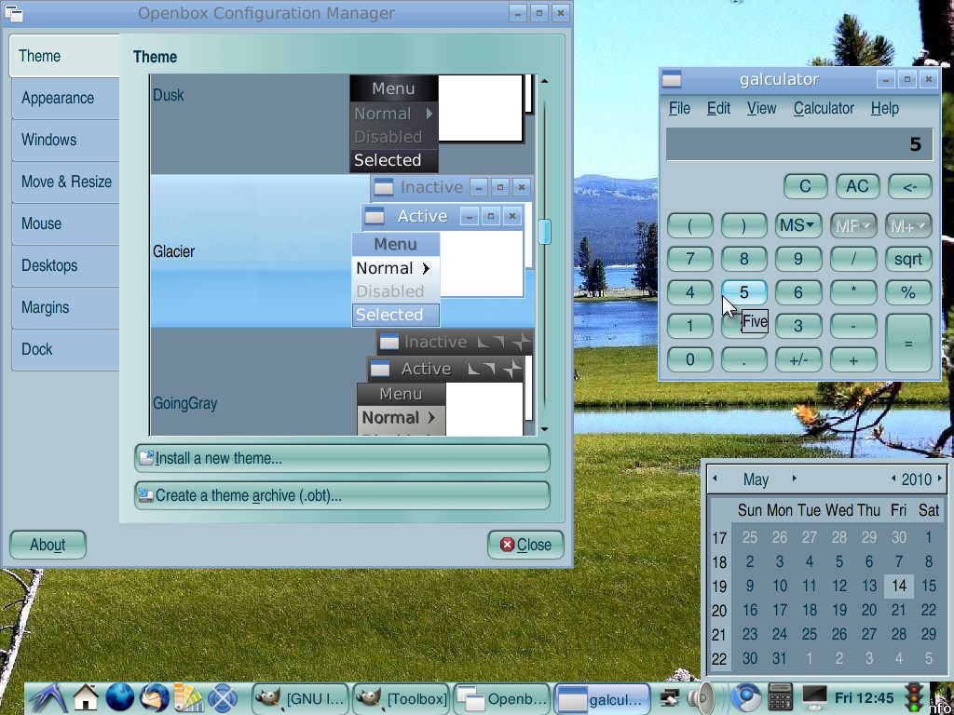
Task: Open galculator View menu
Action: click(x=761, y=108)
